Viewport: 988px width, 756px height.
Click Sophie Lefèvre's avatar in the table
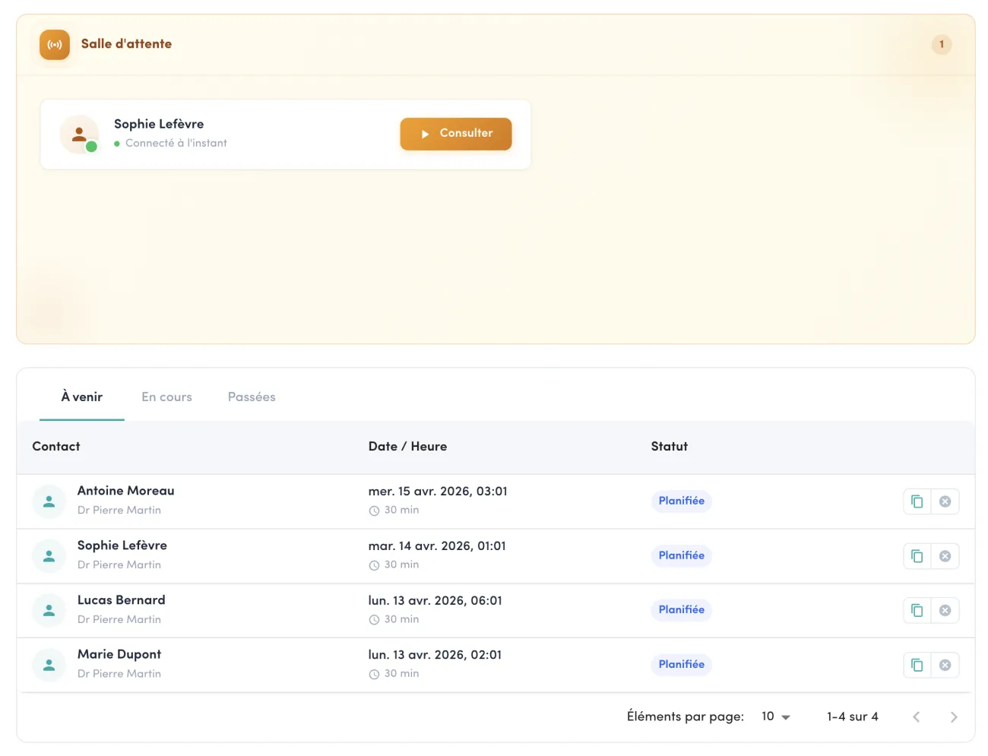click(x=49, y=556)
